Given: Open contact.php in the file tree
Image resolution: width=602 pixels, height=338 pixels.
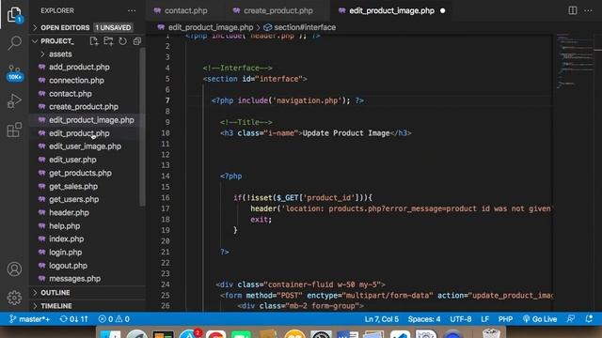Looking at the screenshot, I should tap(71, 94).
